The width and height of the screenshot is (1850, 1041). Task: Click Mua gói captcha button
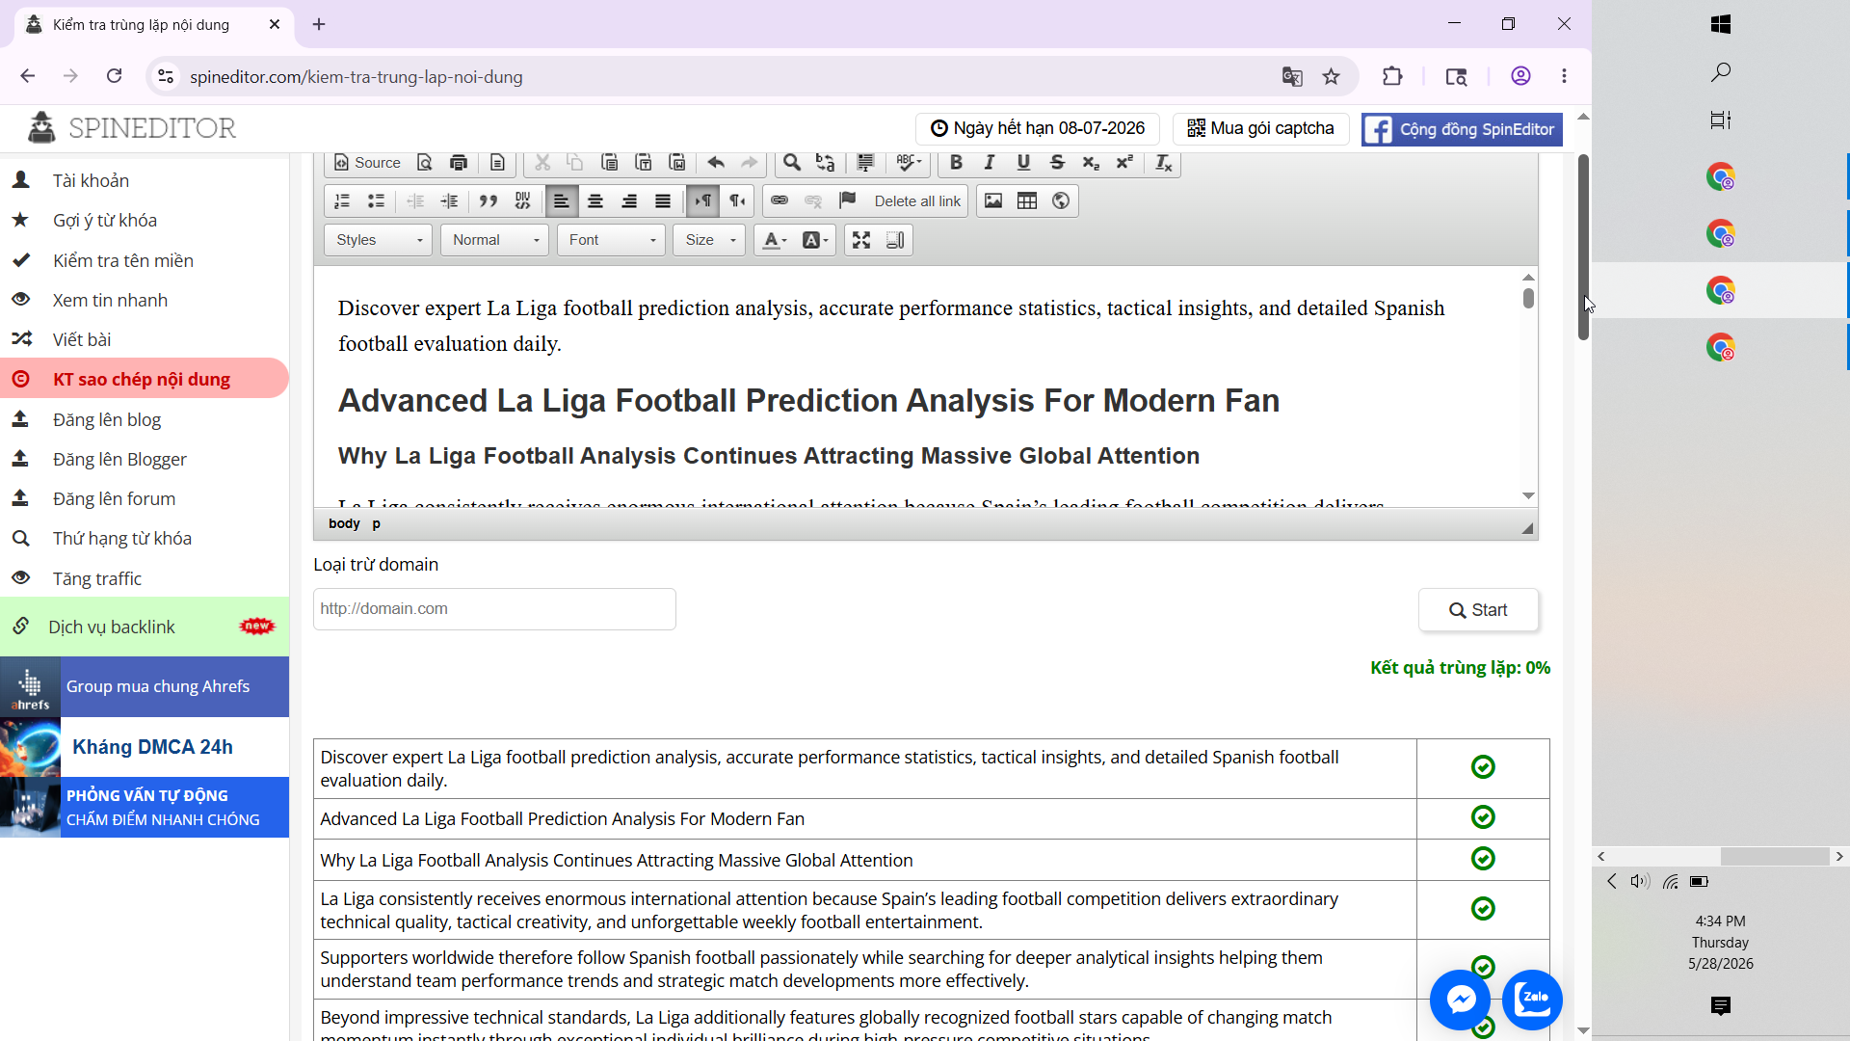coord(1260,128)
